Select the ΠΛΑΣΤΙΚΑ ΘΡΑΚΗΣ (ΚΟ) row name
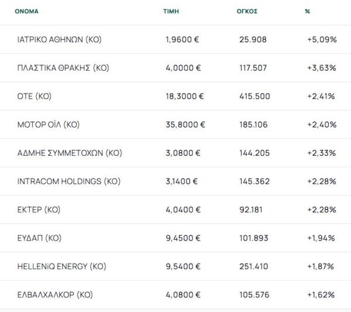This screenshot has height=312, width=351. click(x=63, y=68)
